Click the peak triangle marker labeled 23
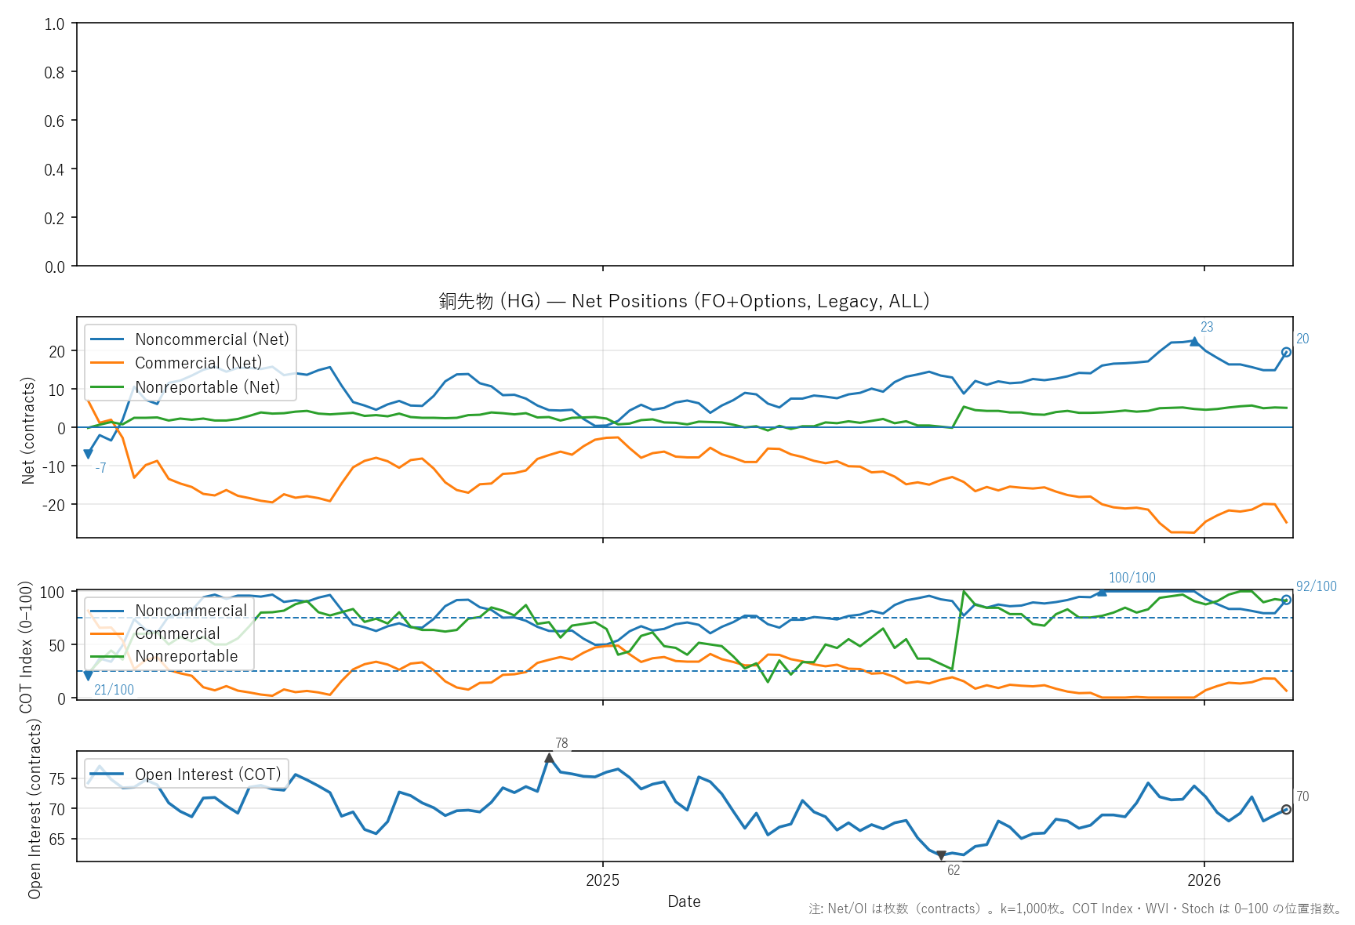1355x925 pixels. pyautogui.click(x=1193, y=342)
